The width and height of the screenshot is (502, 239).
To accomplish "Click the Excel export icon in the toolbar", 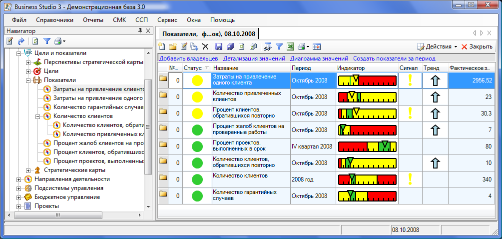I will 290,46.
